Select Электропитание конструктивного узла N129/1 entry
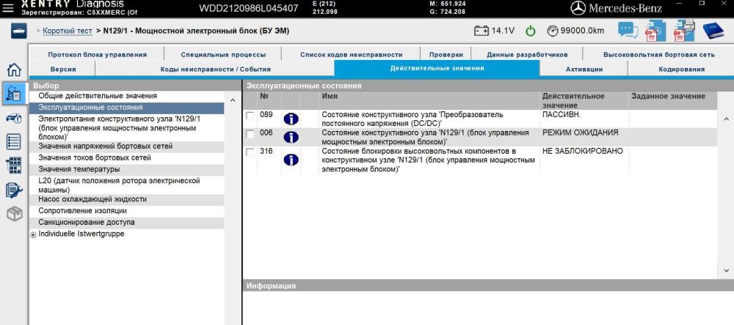Image resolution: width=734 pixels, height=325 pixels. point(126,128)
